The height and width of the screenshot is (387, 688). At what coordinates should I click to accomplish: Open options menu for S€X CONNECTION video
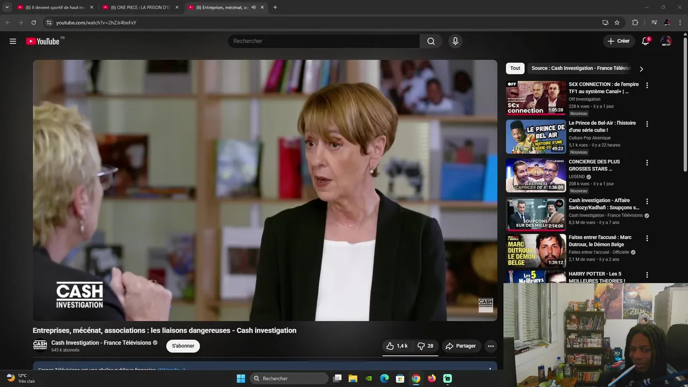pos(647,85)
